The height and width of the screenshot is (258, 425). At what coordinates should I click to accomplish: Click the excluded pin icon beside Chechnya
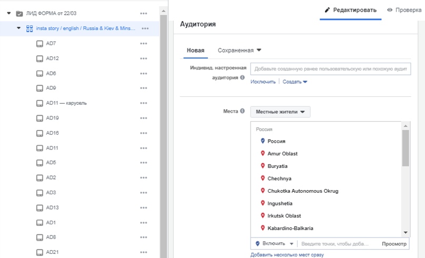coord(263,178)
